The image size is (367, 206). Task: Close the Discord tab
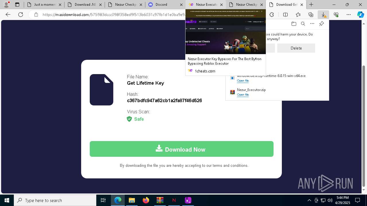(181, 5)
